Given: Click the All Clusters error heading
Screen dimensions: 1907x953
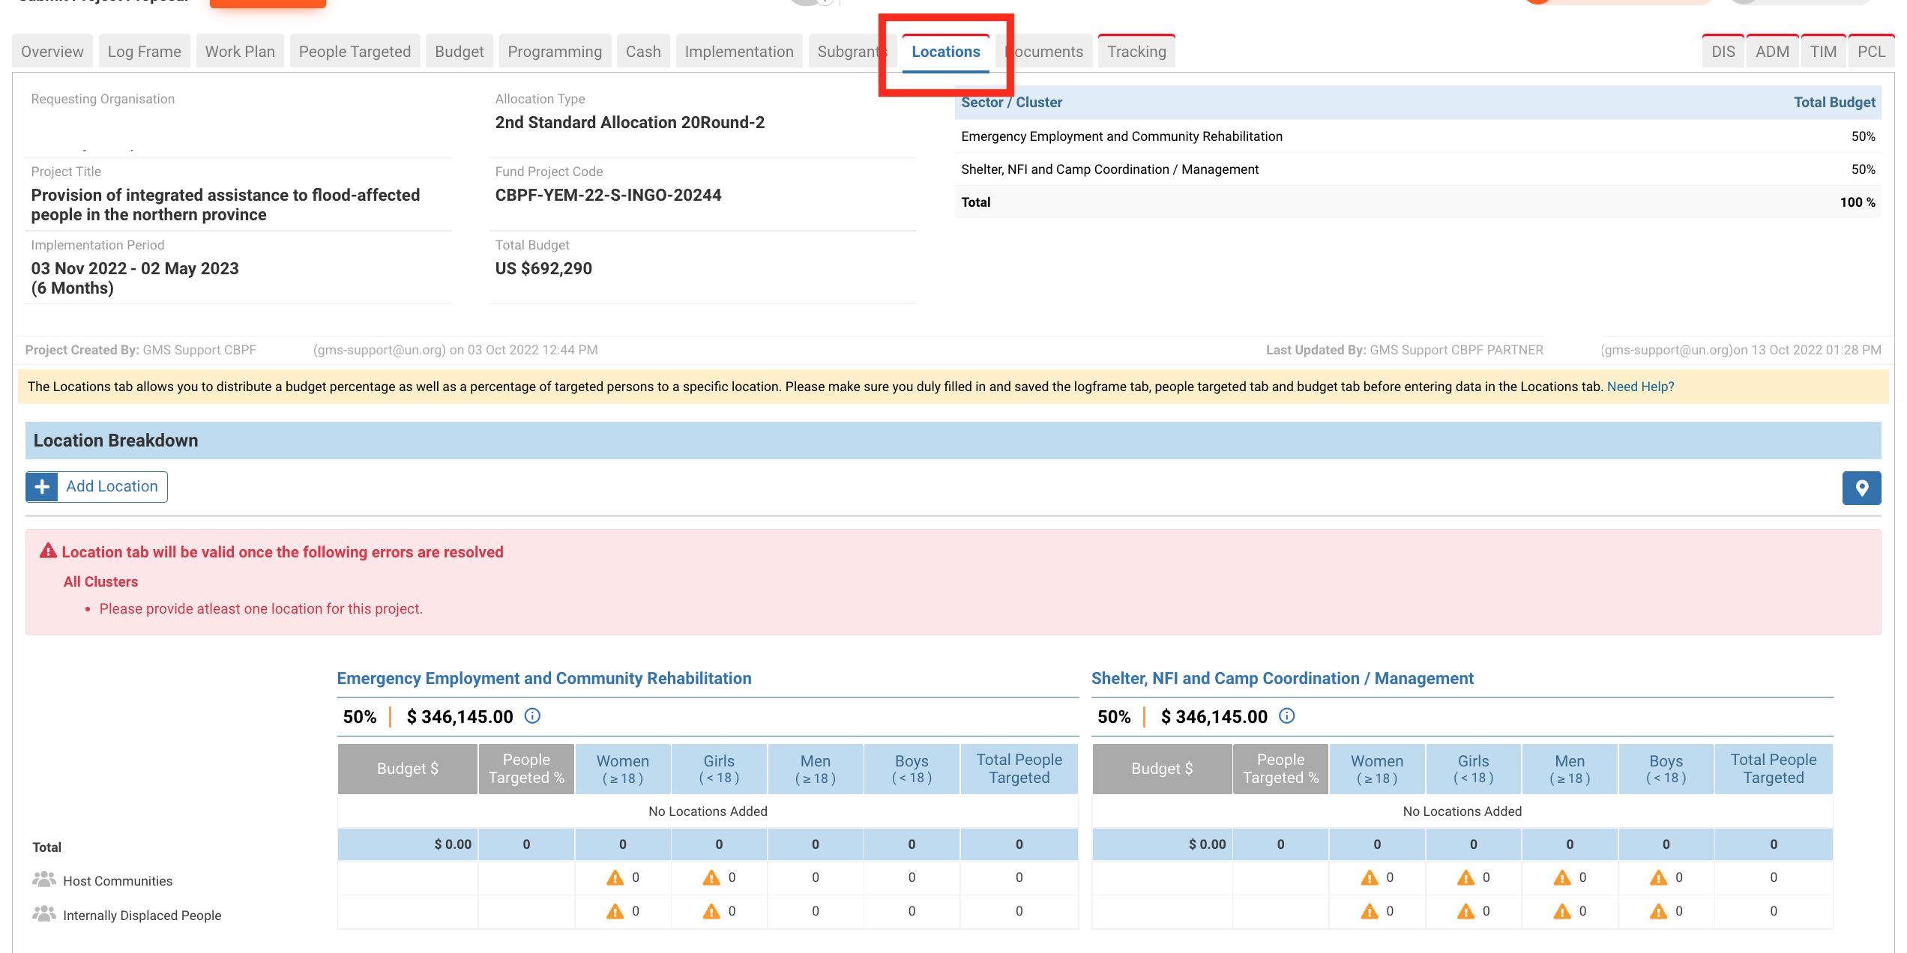Looking at the screenshot, I should [100, 581].
